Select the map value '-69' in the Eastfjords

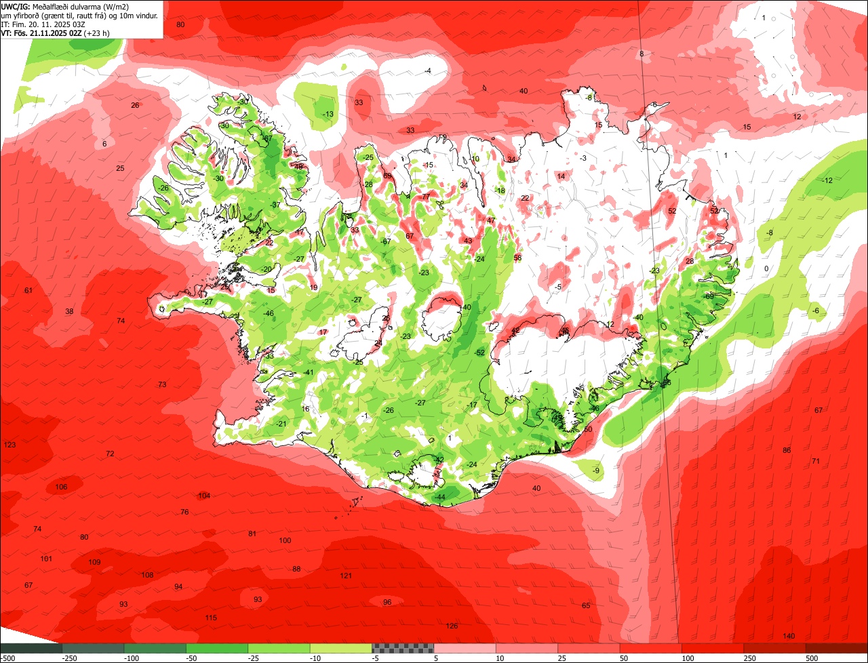coord(709,296)
